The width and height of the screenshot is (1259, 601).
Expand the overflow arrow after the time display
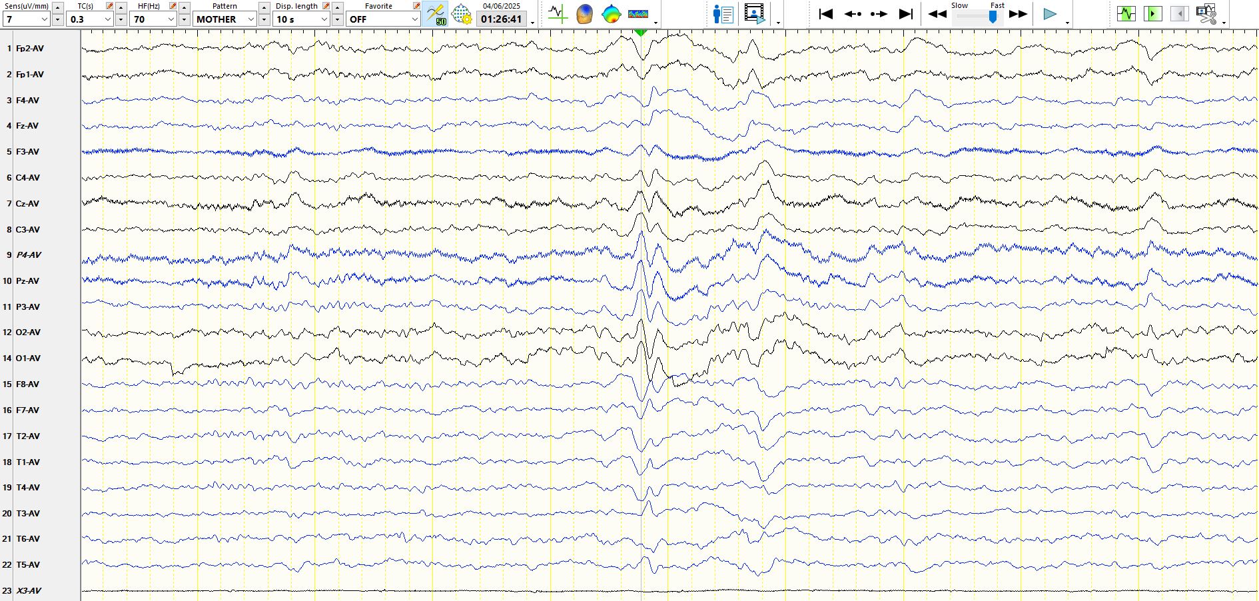pos(533,23)
